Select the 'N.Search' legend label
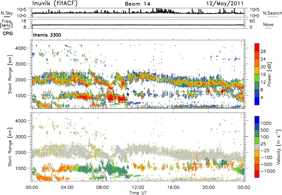 [x=272, y=13]
